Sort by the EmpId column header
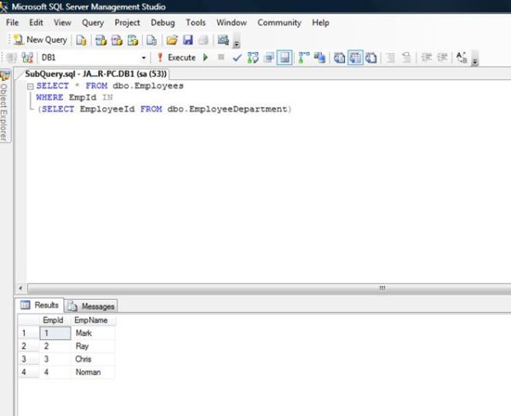The height and width of the screenshot is (416, 511). (55, 320)
